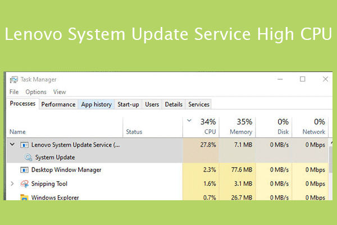Click the 27.8% CPU value

(x=208, y=145)
